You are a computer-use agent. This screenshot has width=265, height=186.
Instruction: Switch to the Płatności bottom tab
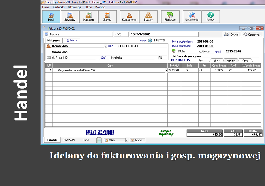point(69,140)
